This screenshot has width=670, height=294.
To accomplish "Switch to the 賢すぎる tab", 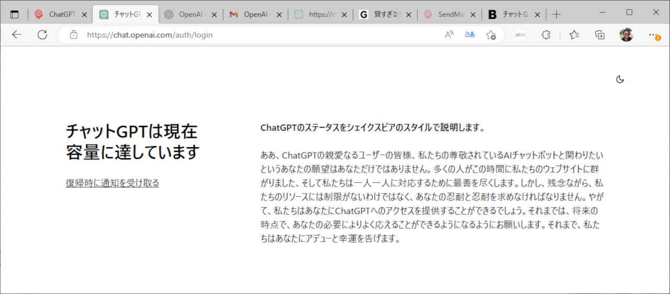I will 386,15.
